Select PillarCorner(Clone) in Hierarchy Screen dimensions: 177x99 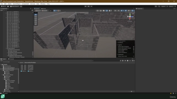15,50
